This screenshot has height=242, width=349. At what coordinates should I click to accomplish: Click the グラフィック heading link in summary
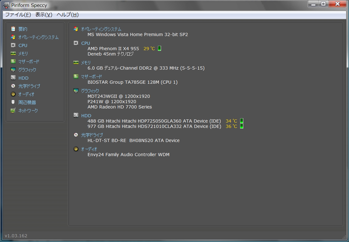(x=90, y=91)
